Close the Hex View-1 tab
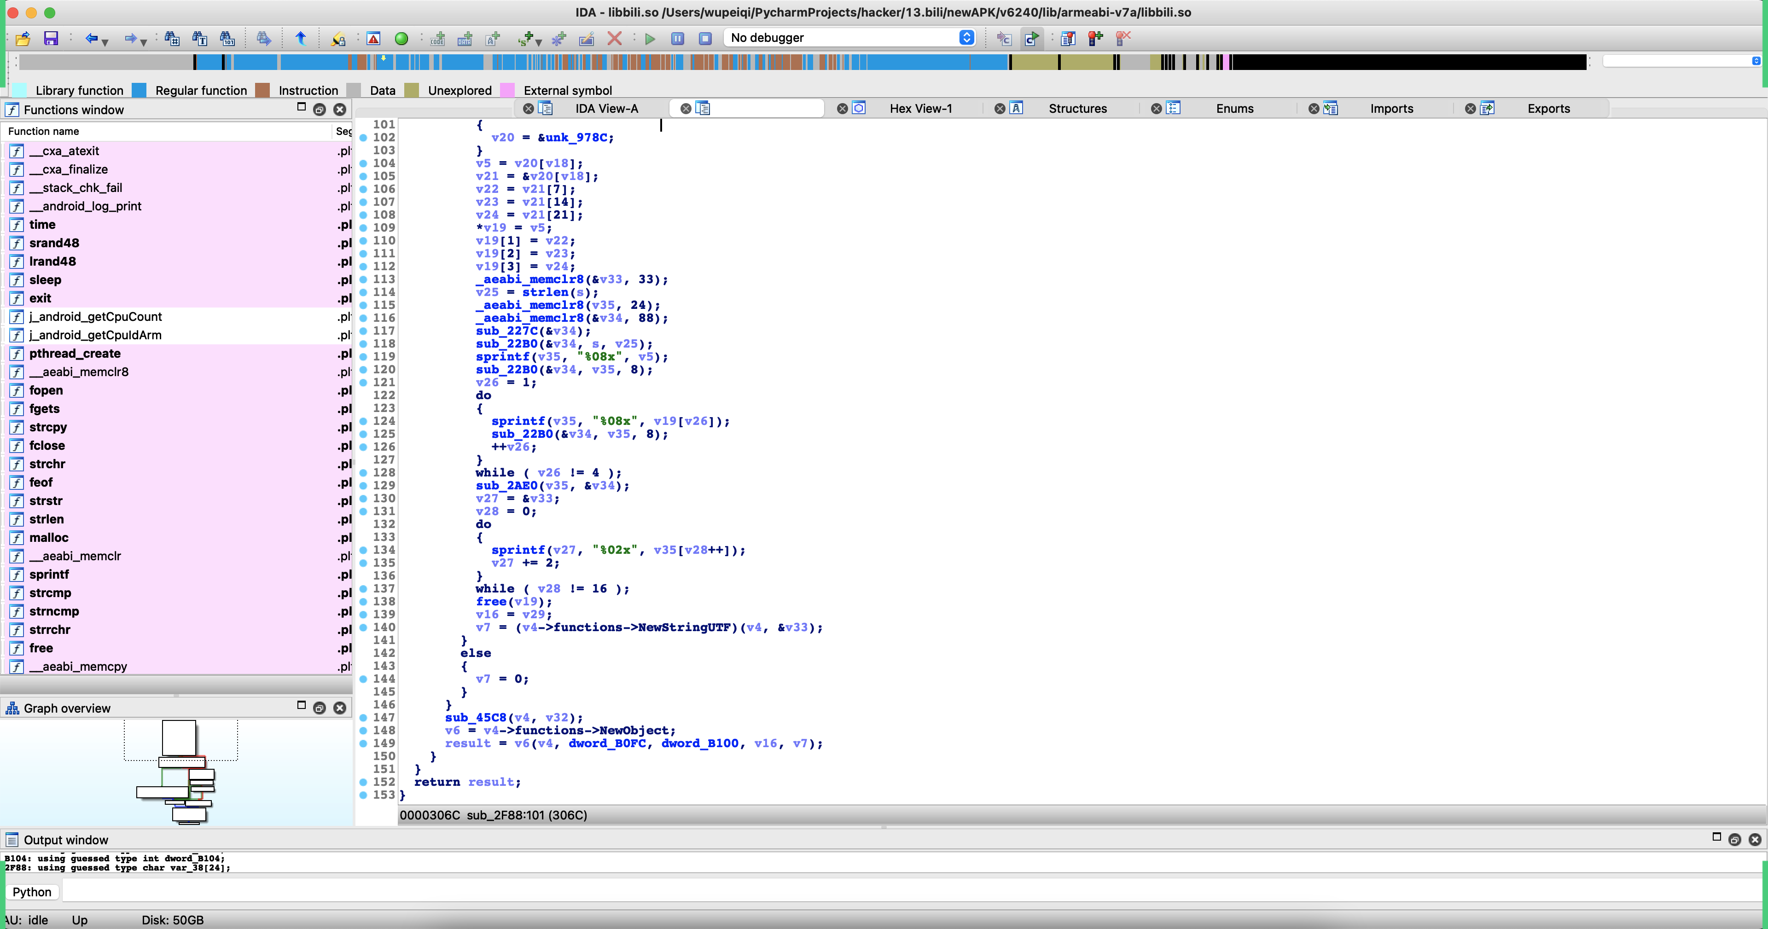 [x=842, y=108]
